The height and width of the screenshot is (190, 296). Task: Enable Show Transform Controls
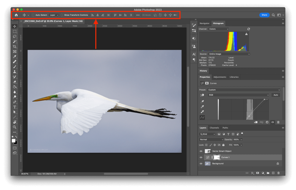[x=62, y=15]
